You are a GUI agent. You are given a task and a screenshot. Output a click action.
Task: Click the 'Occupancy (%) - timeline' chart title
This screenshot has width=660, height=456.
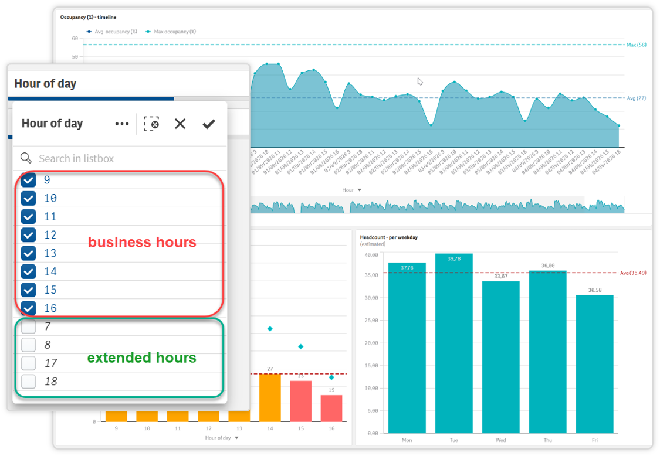(x=88, y=17)
